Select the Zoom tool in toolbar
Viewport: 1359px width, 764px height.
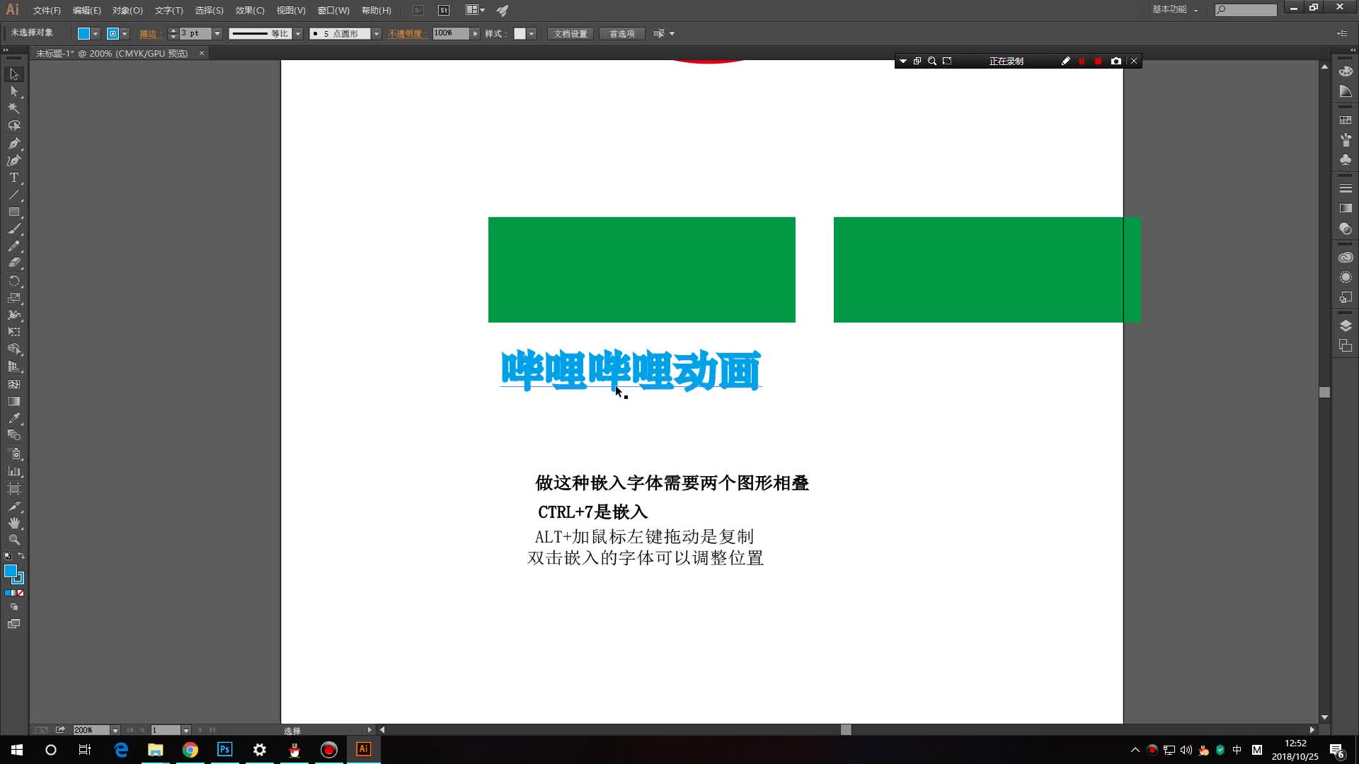(x=14, y=540)
